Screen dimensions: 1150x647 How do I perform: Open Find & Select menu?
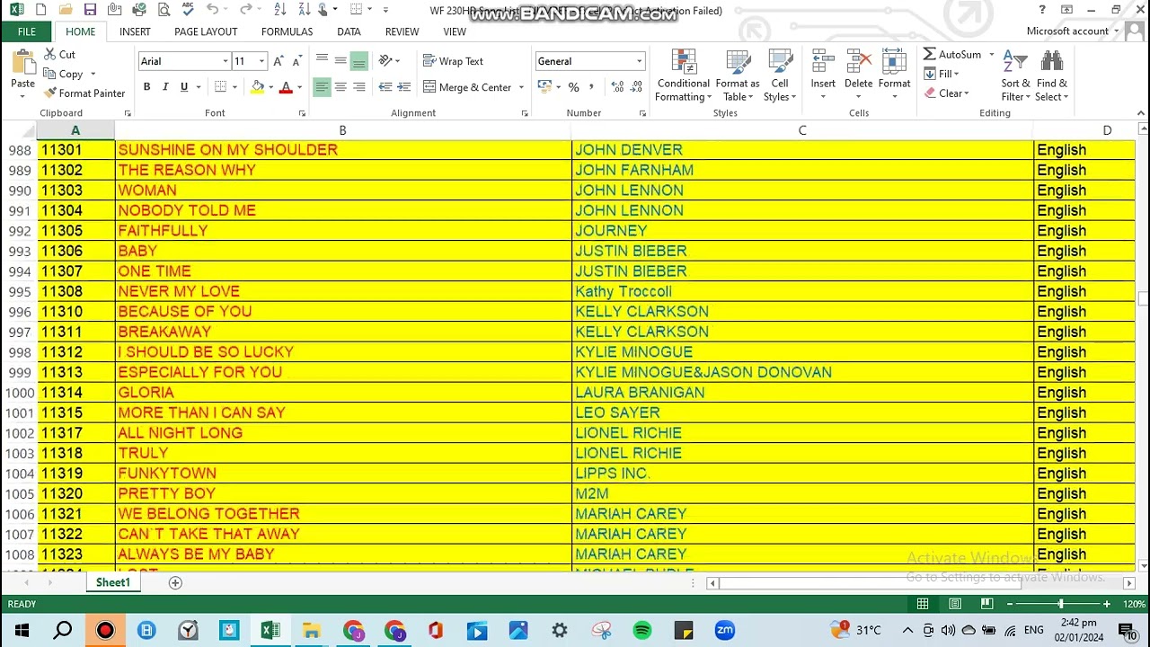coord(1052,75)
